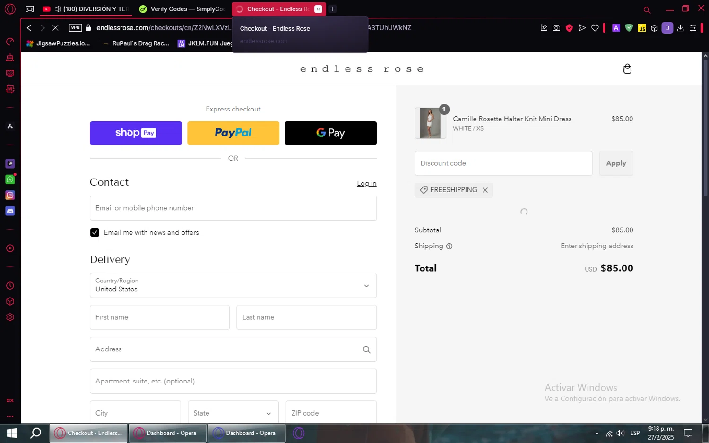Open the sidebar player icon
The width and height of the screenshot is (709, 443).
(10, 248)
